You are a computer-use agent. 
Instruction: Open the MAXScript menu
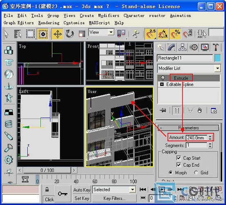pyautogui.click(x=99, y=23)
